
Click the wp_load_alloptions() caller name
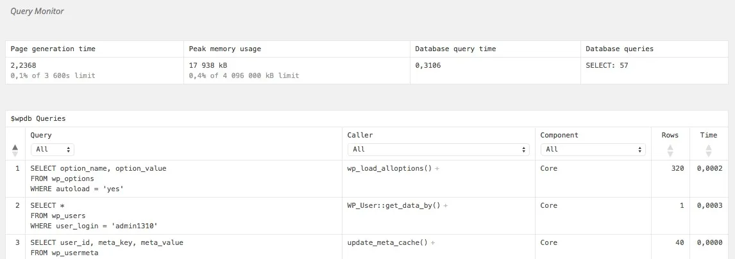pos(389,168)
